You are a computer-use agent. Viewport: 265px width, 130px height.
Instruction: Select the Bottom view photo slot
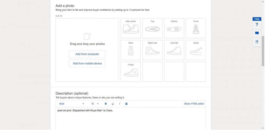[x=174, y=28]
